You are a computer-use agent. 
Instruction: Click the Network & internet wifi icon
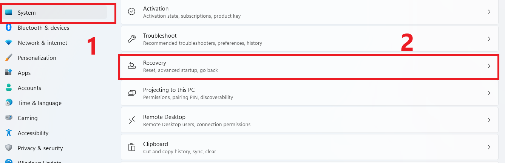coord(9,43)
